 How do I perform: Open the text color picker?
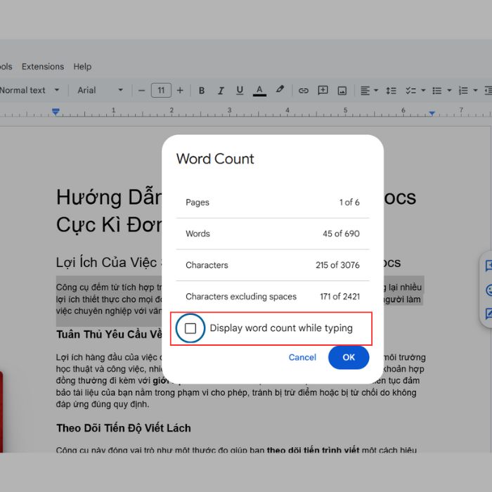point(259,91)
